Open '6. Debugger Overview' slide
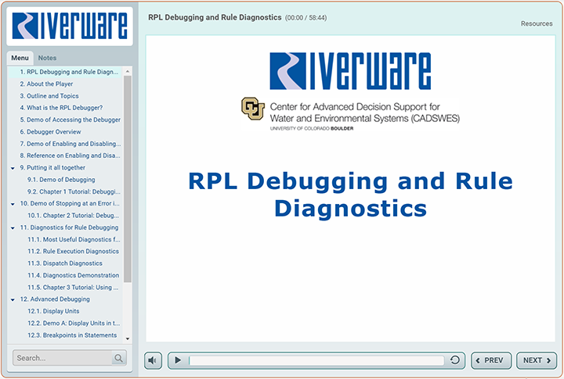 pyautogui.click(x=50, y=132)
